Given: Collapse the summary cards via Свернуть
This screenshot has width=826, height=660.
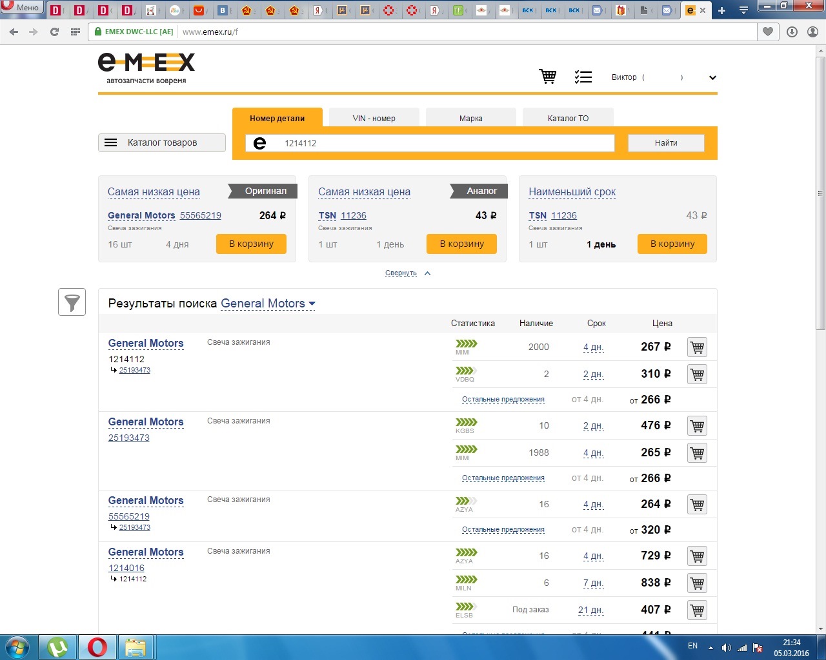Looking at the screenshot, I should [x=407, y=273].
